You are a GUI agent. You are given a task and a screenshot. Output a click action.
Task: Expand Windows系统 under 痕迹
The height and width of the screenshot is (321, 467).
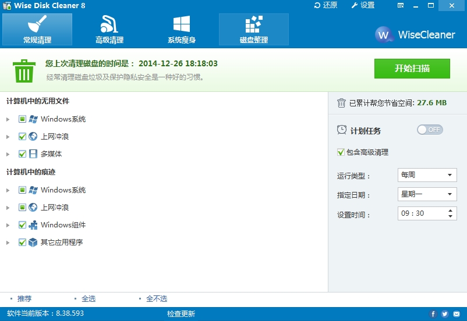8,190
